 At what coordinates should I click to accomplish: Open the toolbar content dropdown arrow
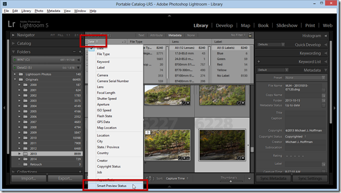click(249, 179)
